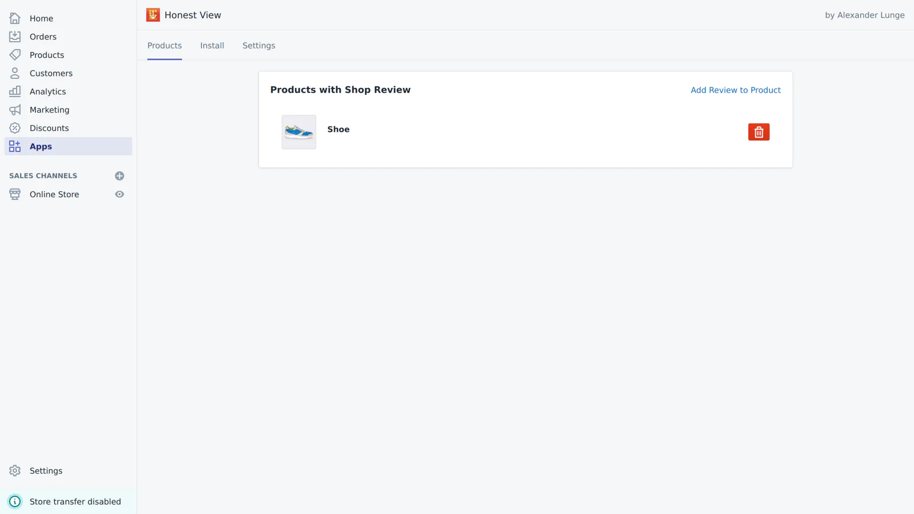Screen dimensions: 914x514
Task: Click Store transfer disabled notice
Action: (75, 501)
